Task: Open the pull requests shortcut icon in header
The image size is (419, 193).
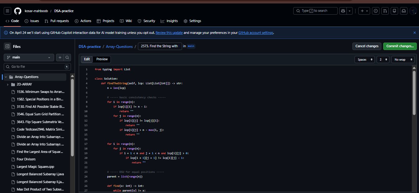Action: pyautogui.click(x=385, y=11)
